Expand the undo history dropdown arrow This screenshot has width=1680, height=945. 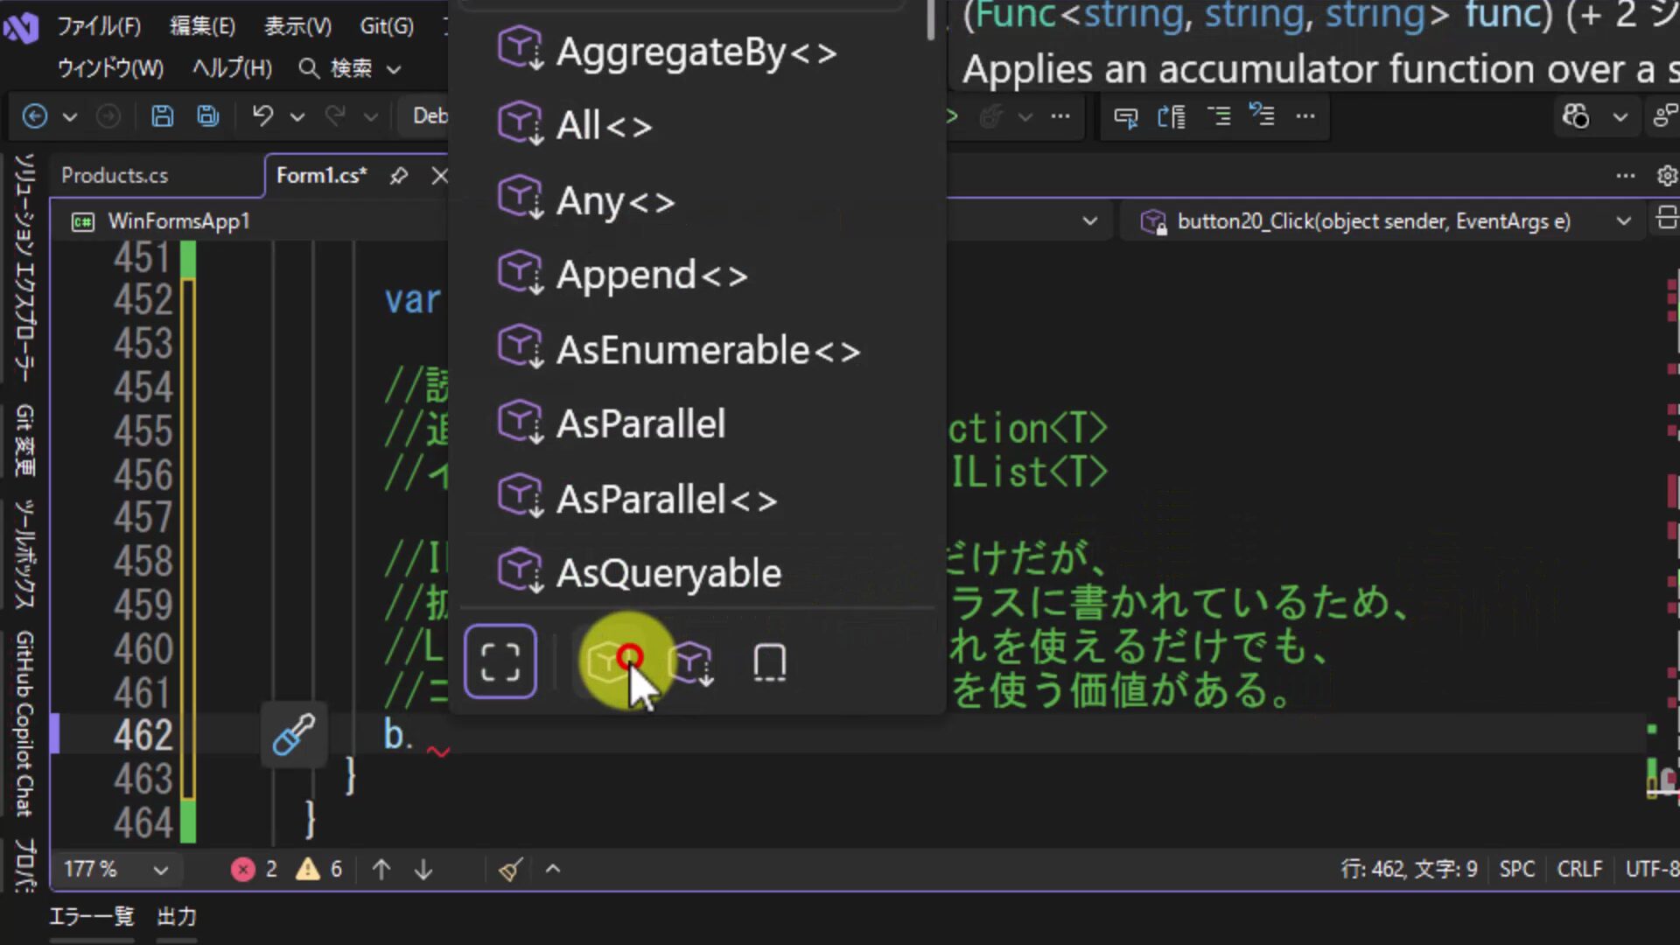(297, 116)
